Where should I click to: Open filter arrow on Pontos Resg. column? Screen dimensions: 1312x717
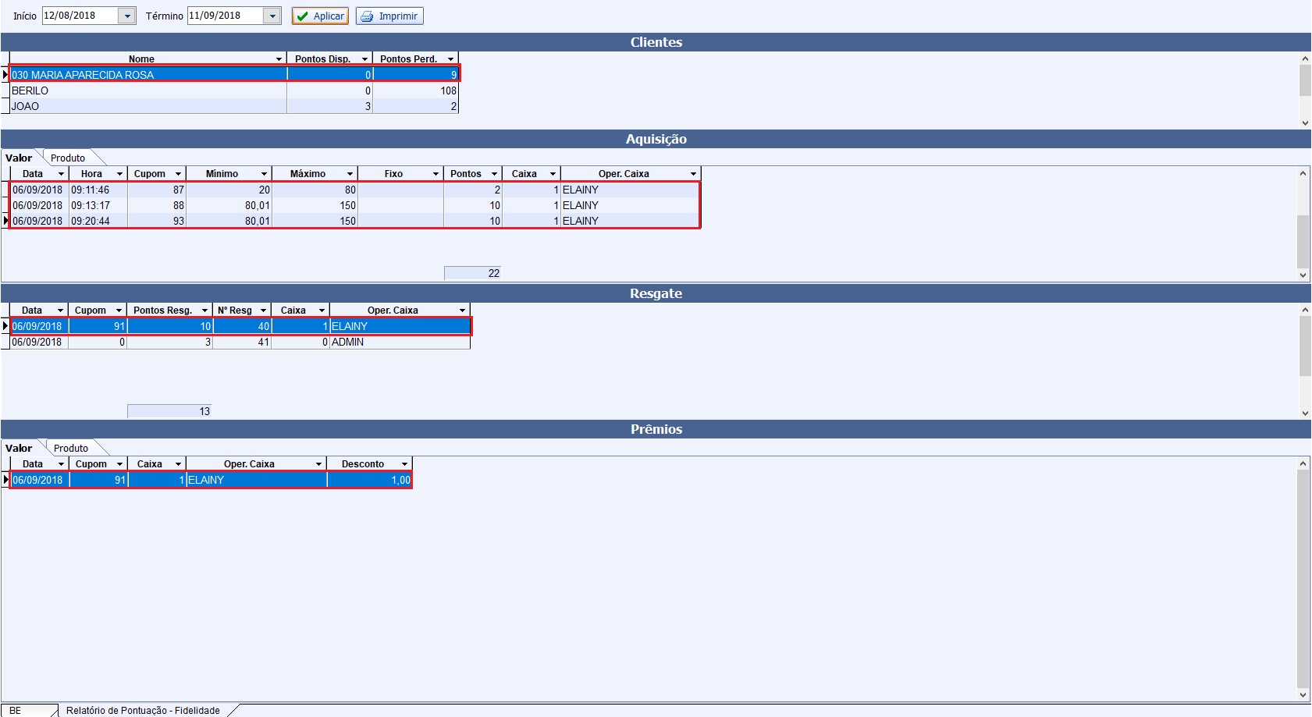[x=204, y=311]
